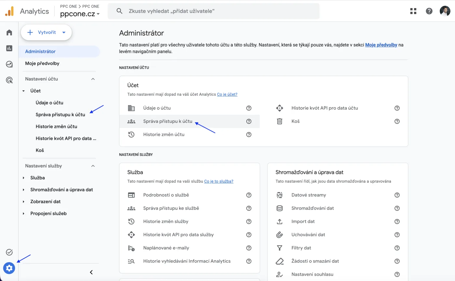Click the trash bin icon beside Koš

tap(279, 121)
